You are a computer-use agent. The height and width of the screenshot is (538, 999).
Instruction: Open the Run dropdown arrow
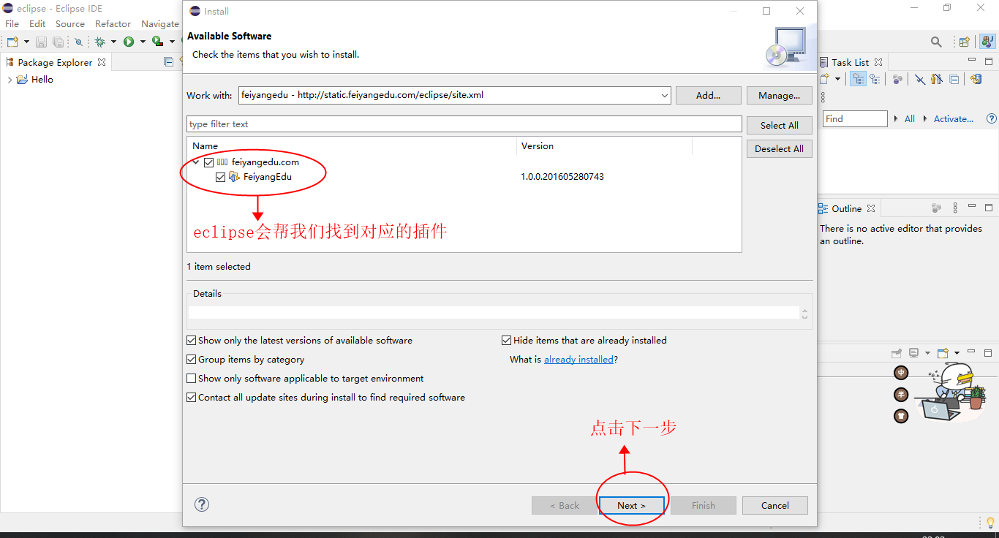point(143,42)
